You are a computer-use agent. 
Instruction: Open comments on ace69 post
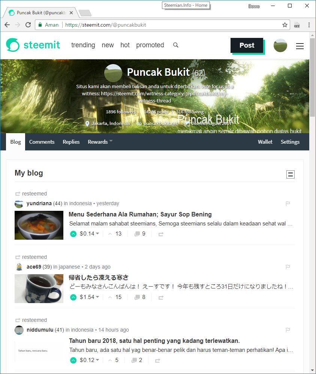point(140,297)
